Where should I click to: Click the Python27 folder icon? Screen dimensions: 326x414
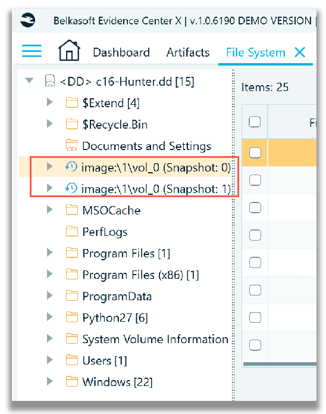72,317
